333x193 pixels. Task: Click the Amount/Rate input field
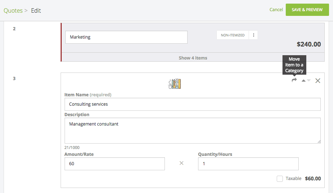point(114,164)
